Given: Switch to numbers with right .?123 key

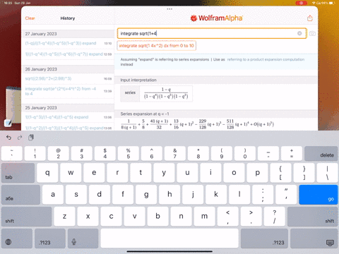Looking at the screenshot, I should point(264,238).
